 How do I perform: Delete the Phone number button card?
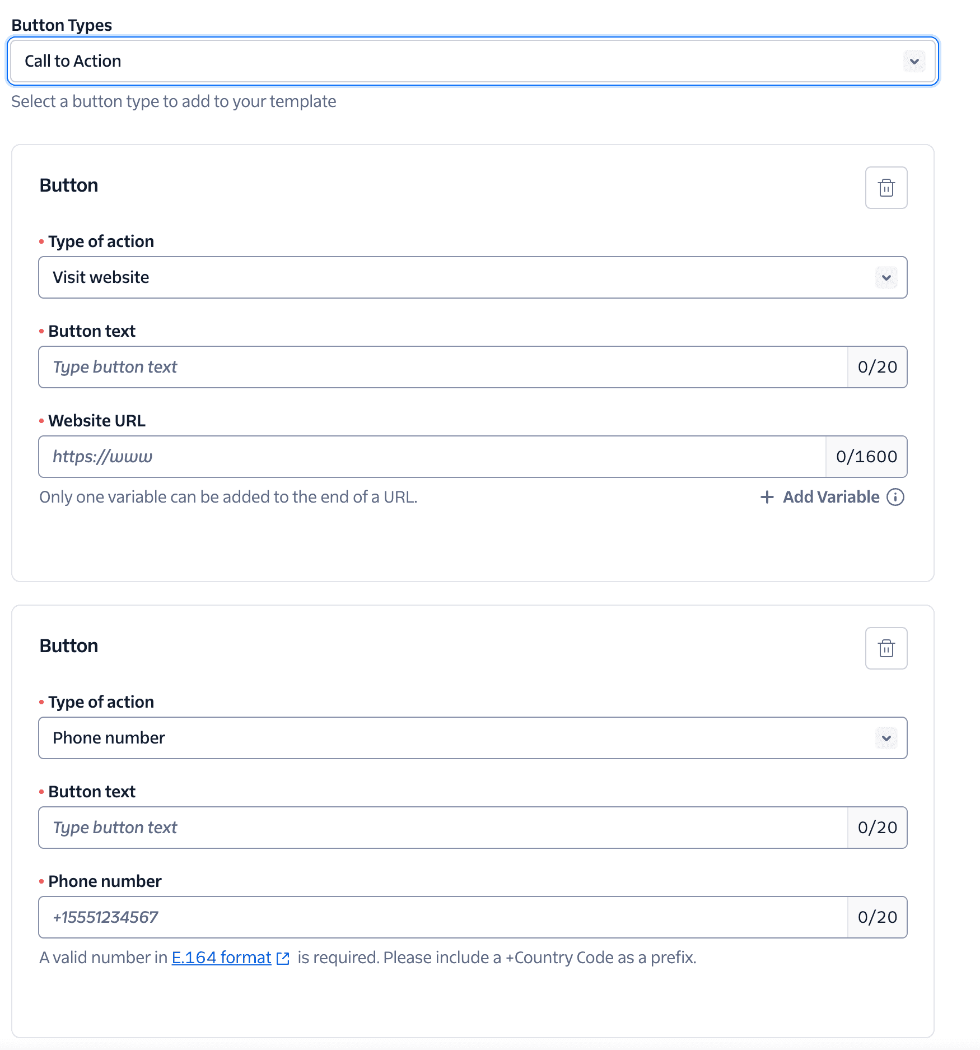click(x=885, y=648)
